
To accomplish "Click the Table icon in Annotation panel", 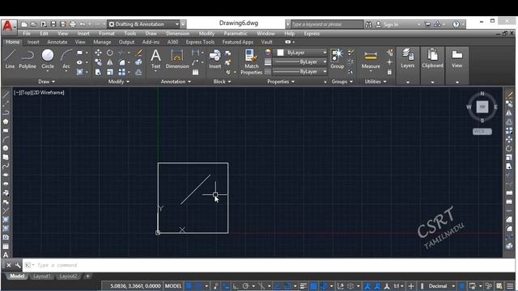I will point(196,72).
